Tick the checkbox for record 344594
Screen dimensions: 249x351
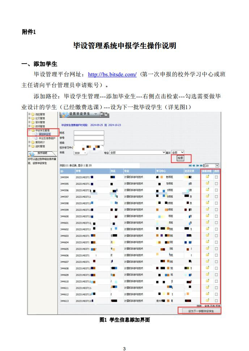point(216,177)
